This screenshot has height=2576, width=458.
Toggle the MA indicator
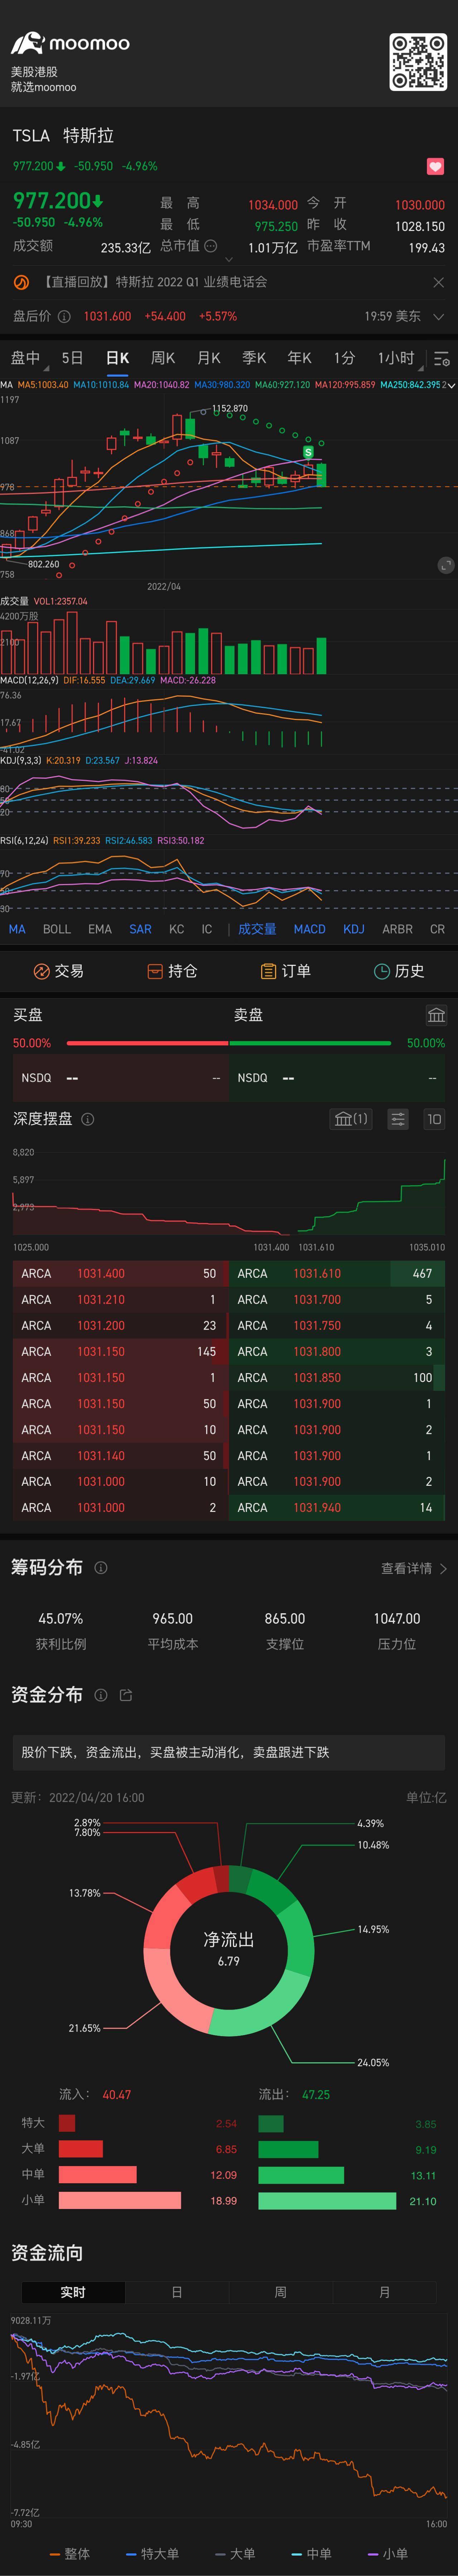[x=17, y=929]
